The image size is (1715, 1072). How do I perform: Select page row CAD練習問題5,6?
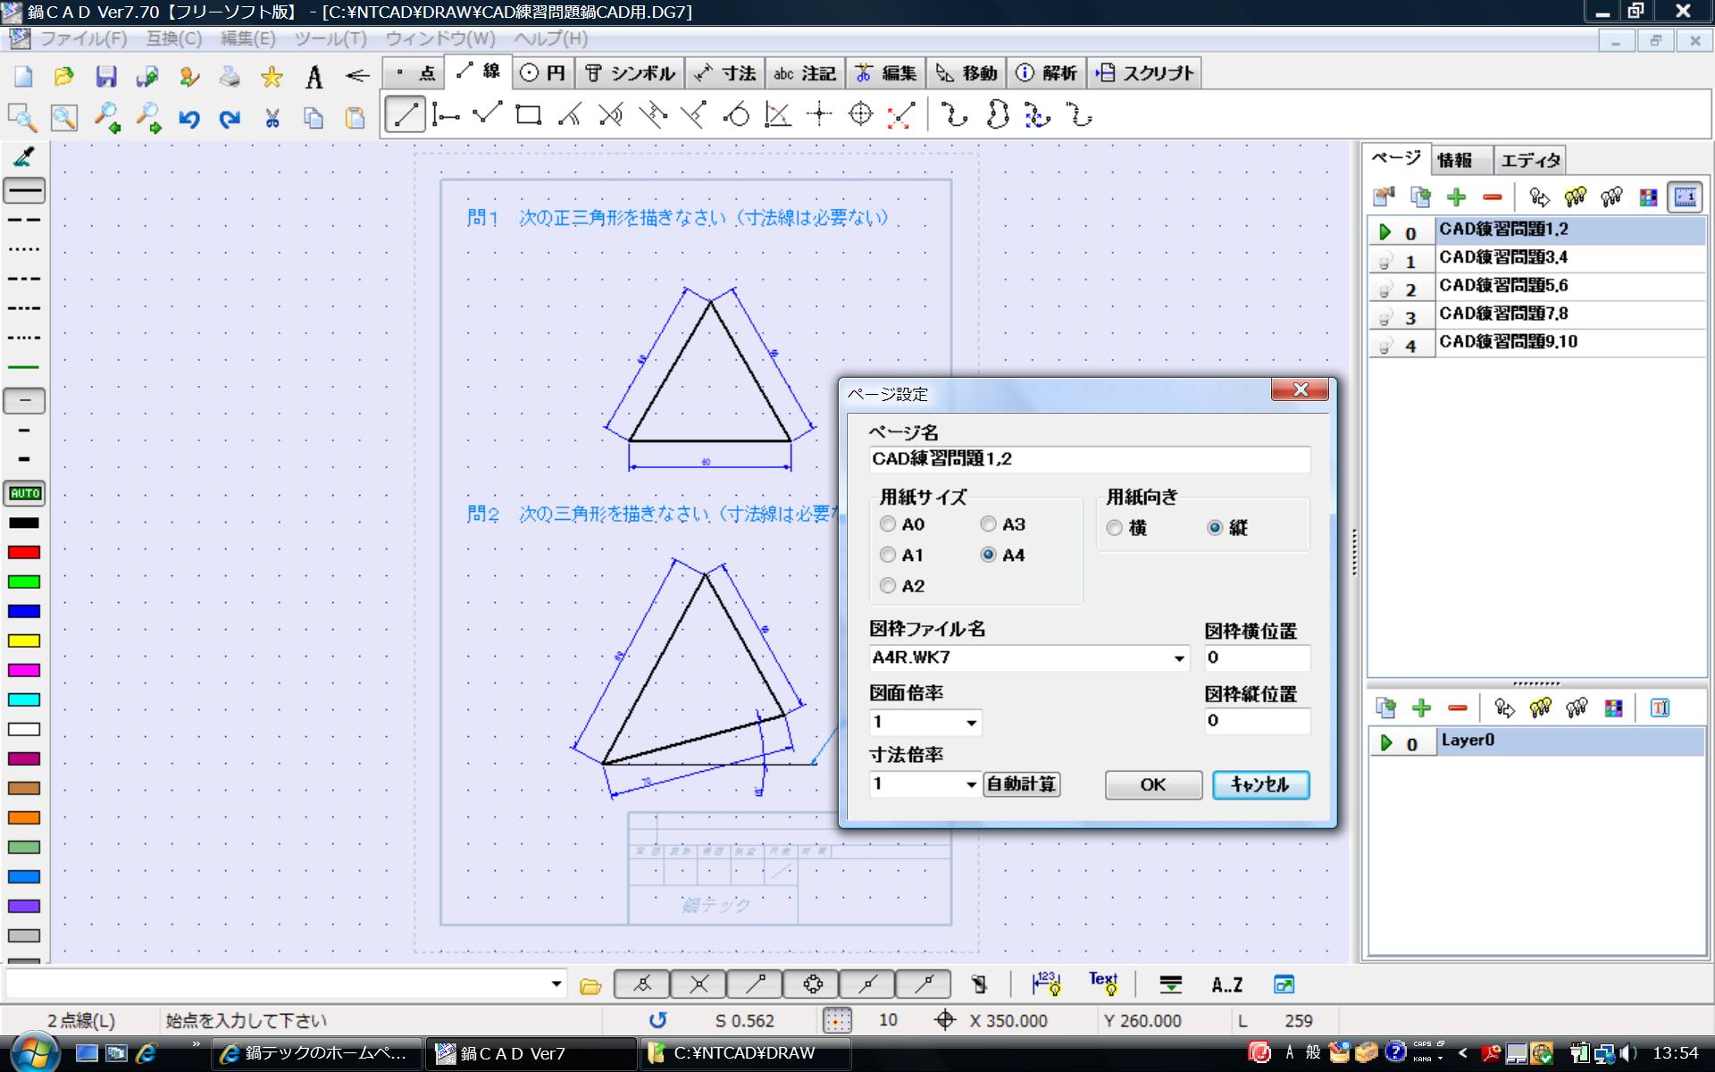[1537, 286]
